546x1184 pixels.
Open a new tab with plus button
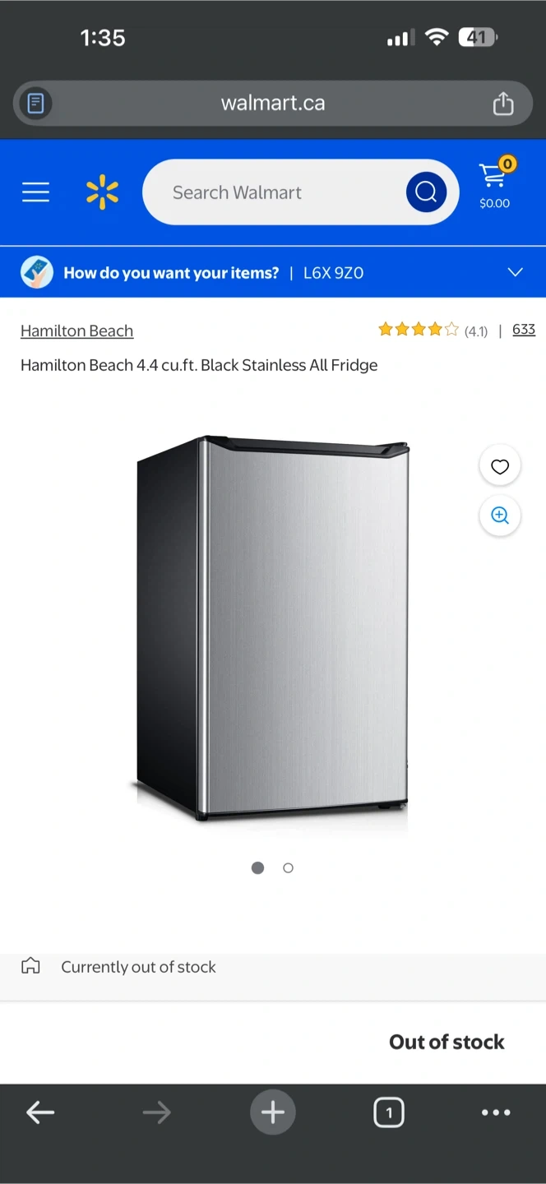pyautogui.click(x=273, y=1112)
